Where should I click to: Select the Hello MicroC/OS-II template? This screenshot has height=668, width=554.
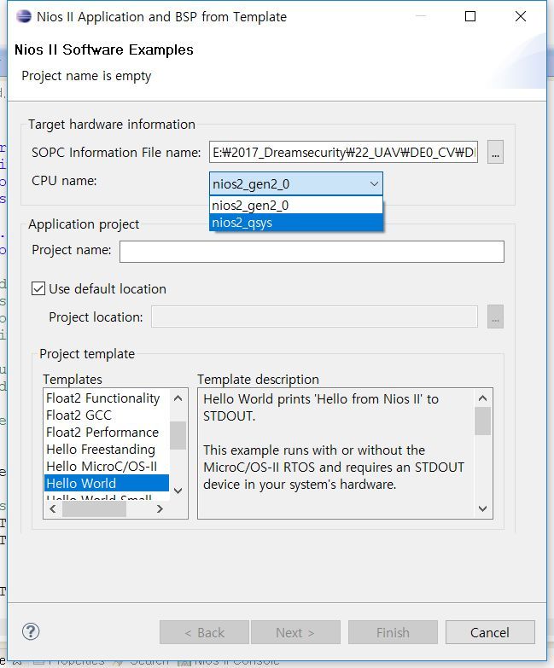tap(102, 466)
